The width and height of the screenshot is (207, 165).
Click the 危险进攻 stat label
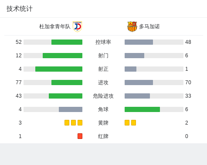pyautogui.click(x=103, y=96)
